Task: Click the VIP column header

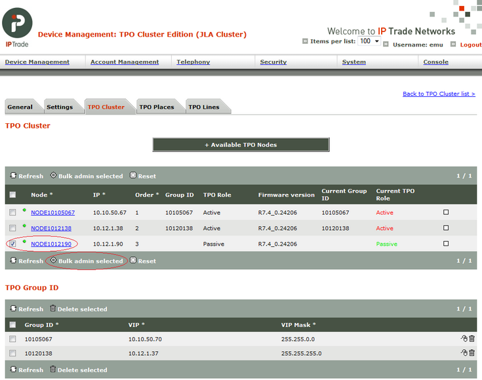Action: (136, 325)
